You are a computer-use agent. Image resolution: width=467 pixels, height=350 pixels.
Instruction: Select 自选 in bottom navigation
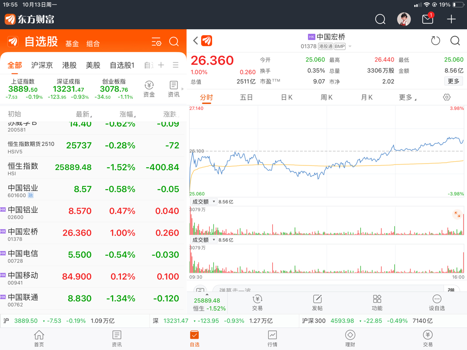click(194, 339)
